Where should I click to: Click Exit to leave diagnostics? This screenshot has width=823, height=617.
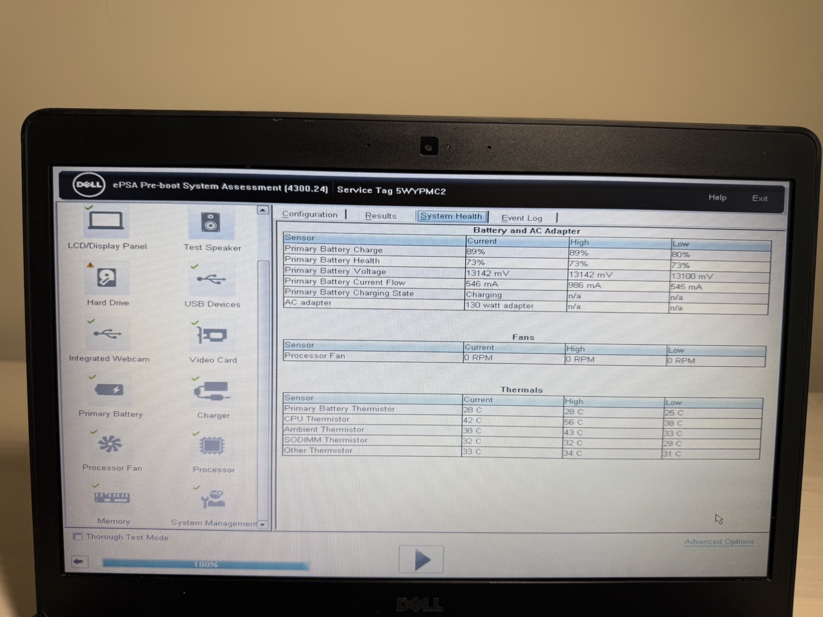(760, 198)
